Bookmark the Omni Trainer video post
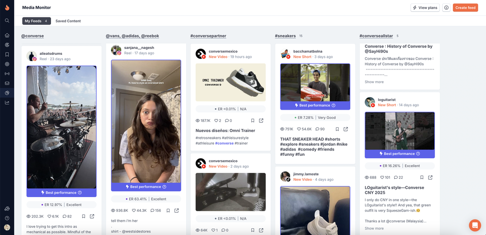 pos(253,120)
